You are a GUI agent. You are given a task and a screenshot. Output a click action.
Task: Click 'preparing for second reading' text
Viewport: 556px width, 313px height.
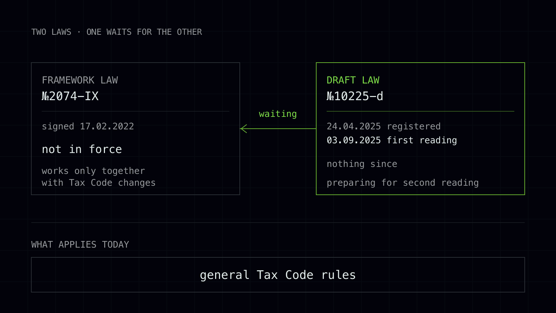pos(403,183)
